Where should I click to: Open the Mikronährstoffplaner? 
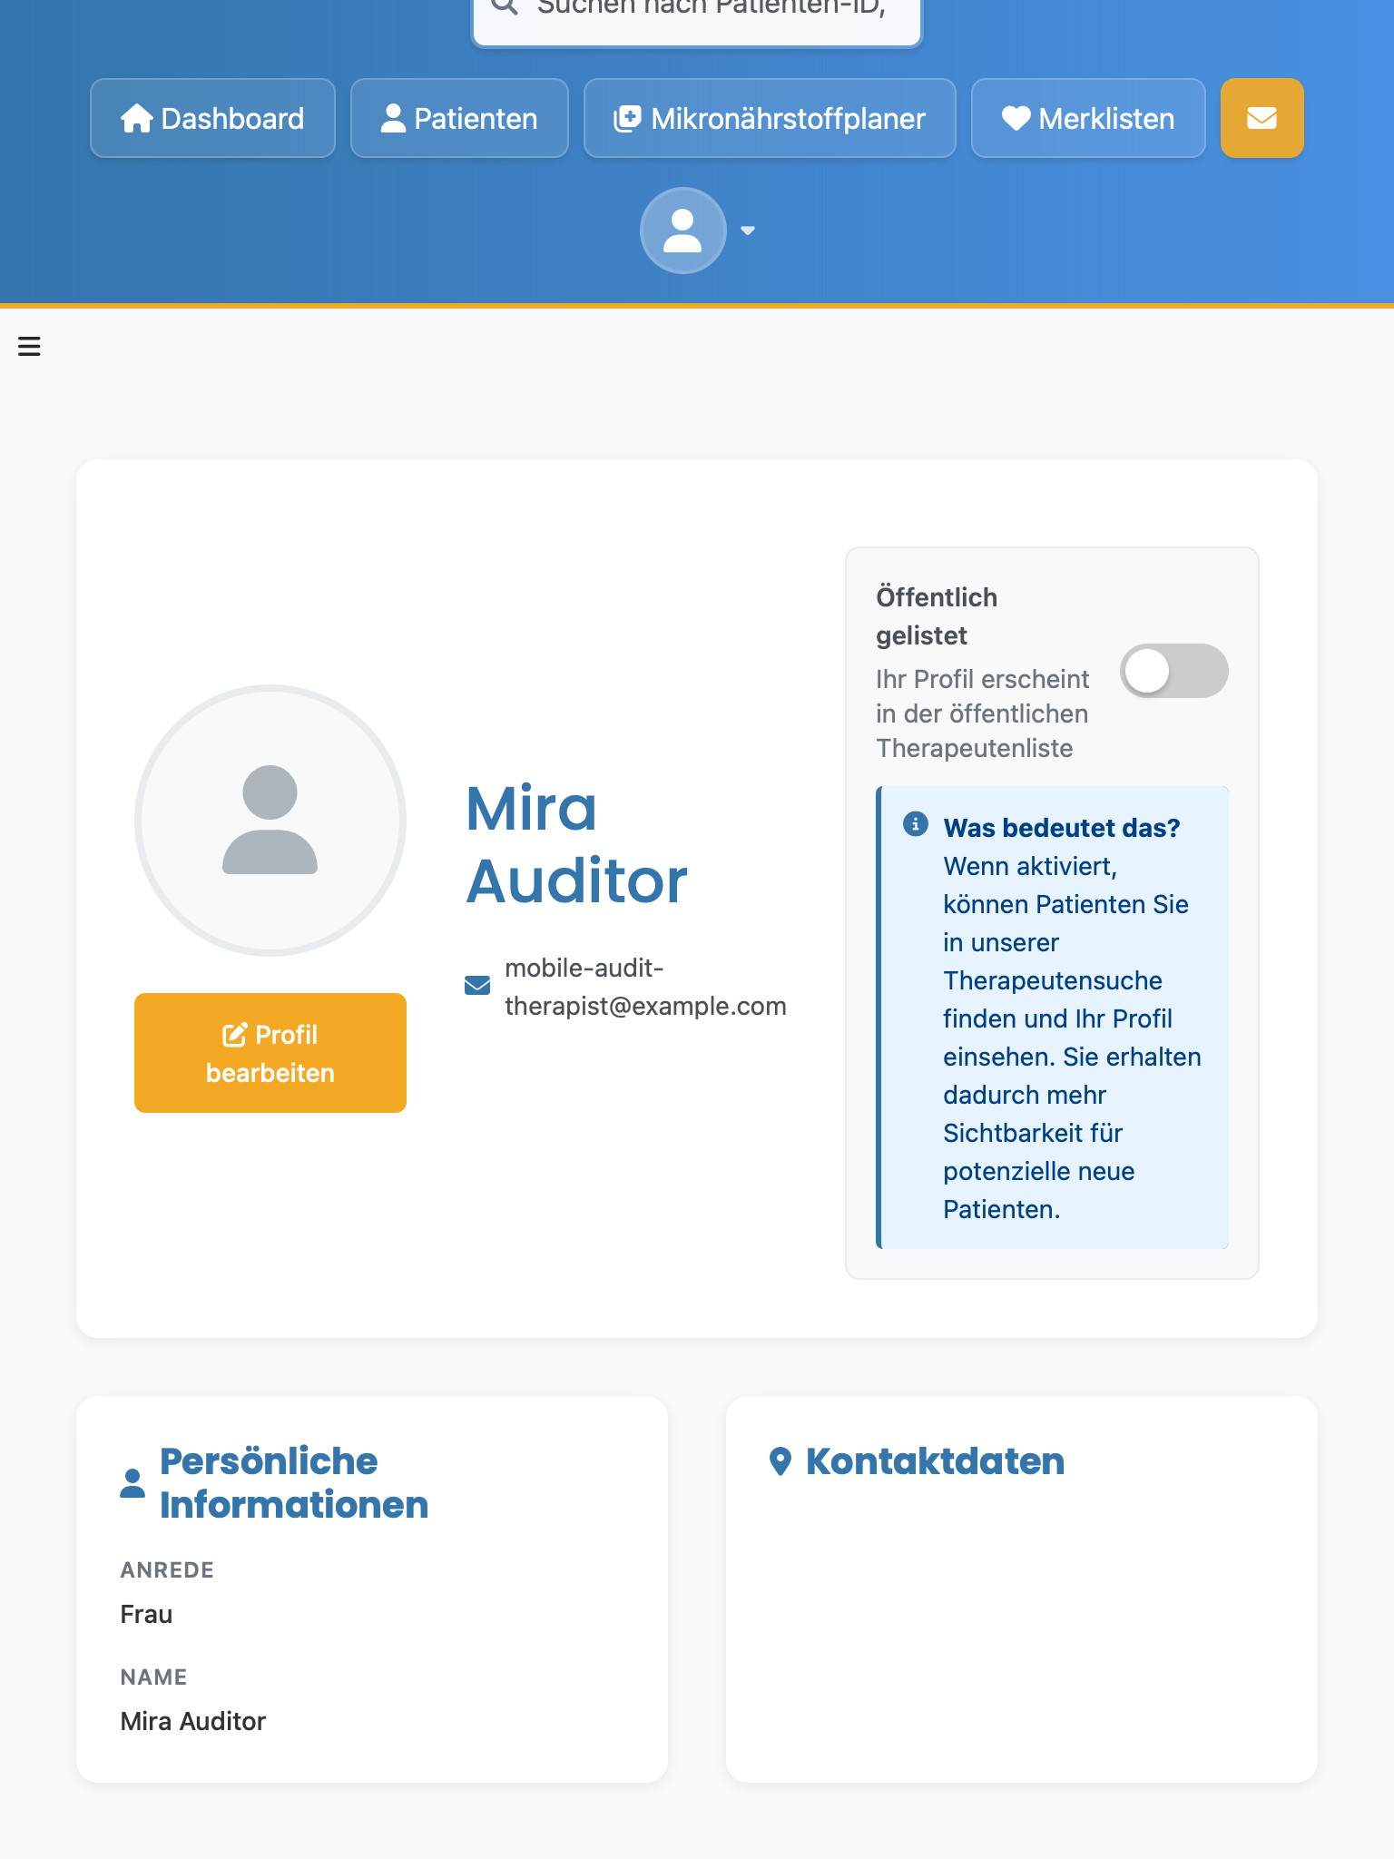[770, 118]
